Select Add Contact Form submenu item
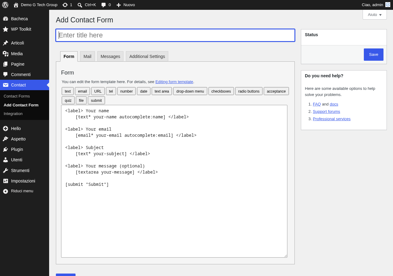This screenshot has width=393, height=276. click(21, 105)
